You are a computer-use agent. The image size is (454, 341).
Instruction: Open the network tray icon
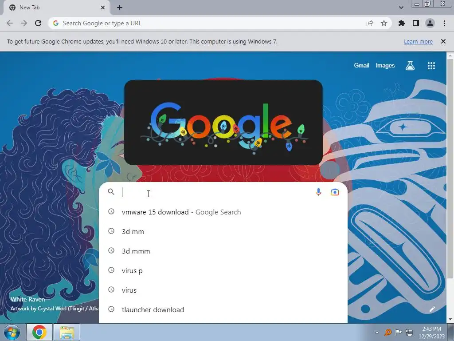tap(409, 333)
